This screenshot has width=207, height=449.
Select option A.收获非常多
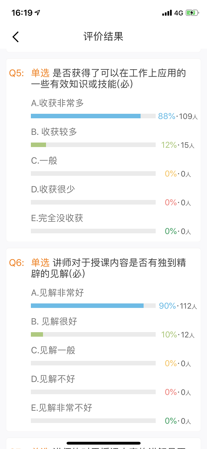coord(57,103)
